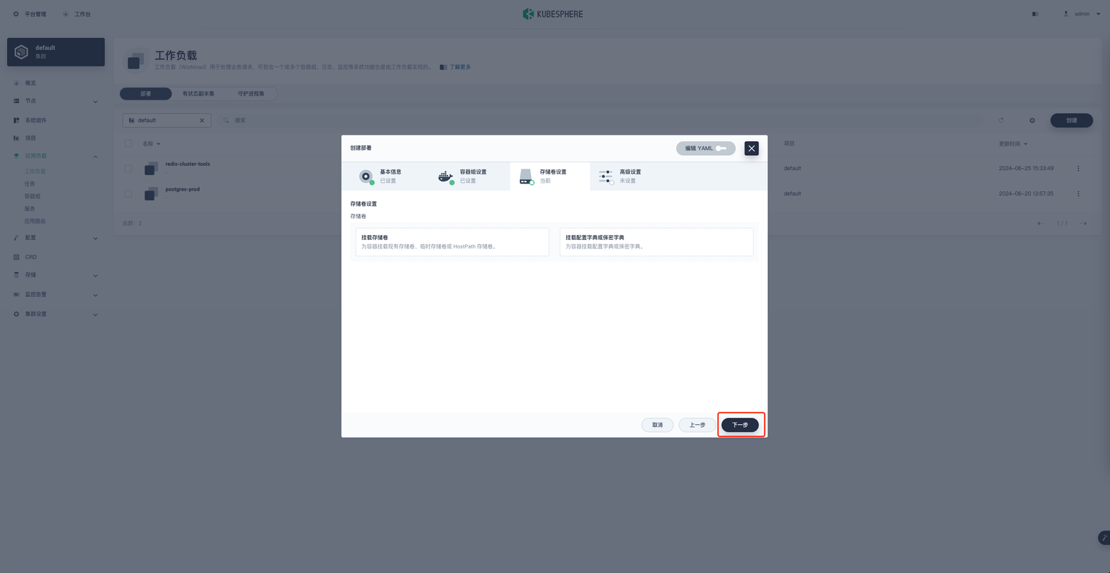Select 服务 services in the sidebar
Image resolution: width=1110 pixels, height=573 pixels.
coord(30,209)
